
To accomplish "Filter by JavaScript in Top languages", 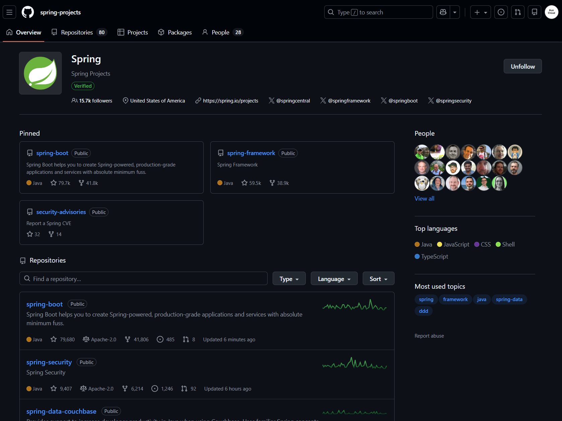I will [453, 244].
